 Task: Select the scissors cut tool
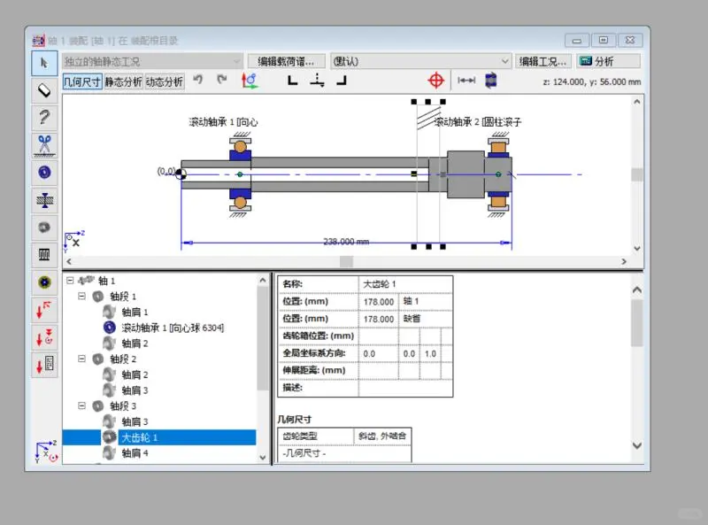click(x=44, y=145)
